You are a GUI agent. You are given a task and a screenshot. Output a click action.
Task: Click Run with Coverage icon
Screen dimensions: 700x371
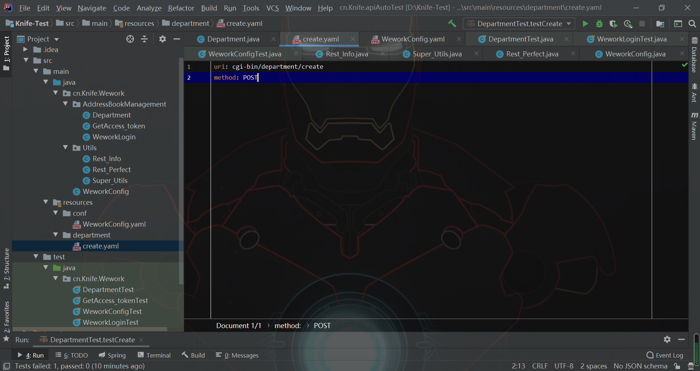pyautogui.click(x=613, y=24)
